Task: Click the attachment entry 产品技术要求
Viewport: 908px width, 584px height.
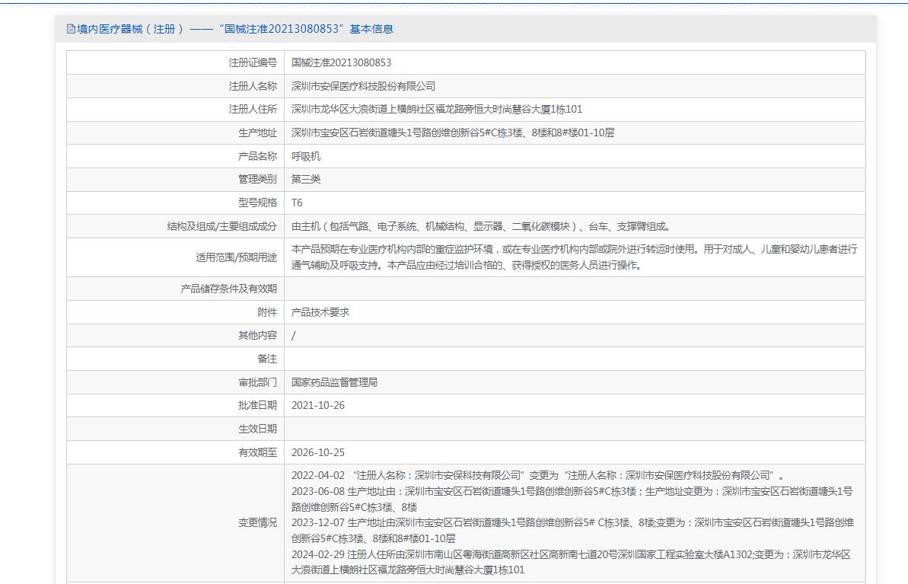Action: [x=320, y=312]
